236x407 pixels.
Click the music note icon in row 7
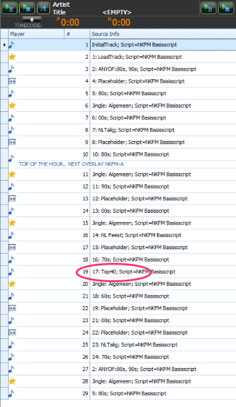(x=12, y=118)
